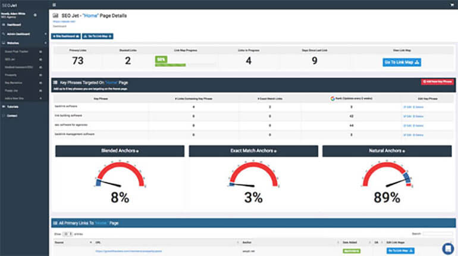Expand the Admin Dashboard sidebar section

click(x=24, y=34)
